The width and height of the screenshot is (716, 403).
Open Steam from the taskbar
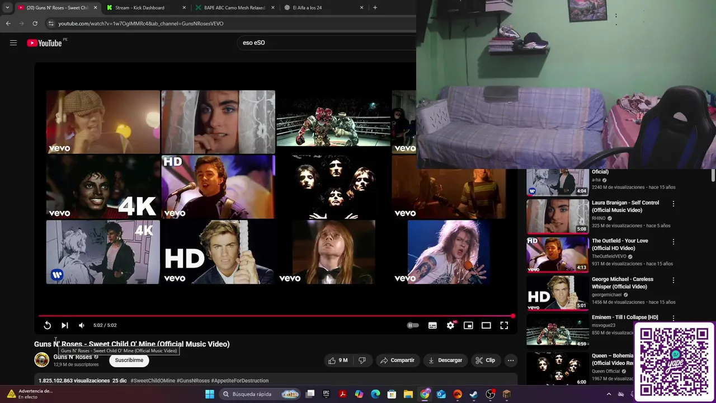[474, 394]
